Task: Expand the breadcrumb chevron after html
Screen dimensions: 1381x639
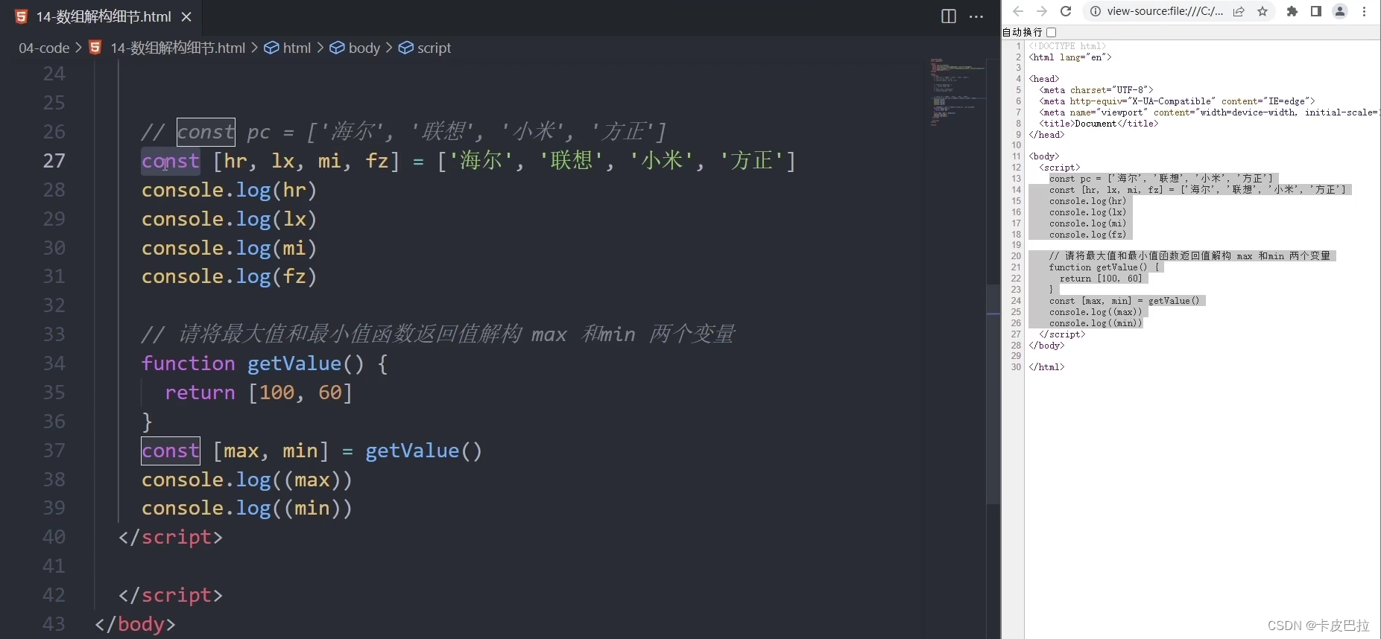Action: (320, 48)
